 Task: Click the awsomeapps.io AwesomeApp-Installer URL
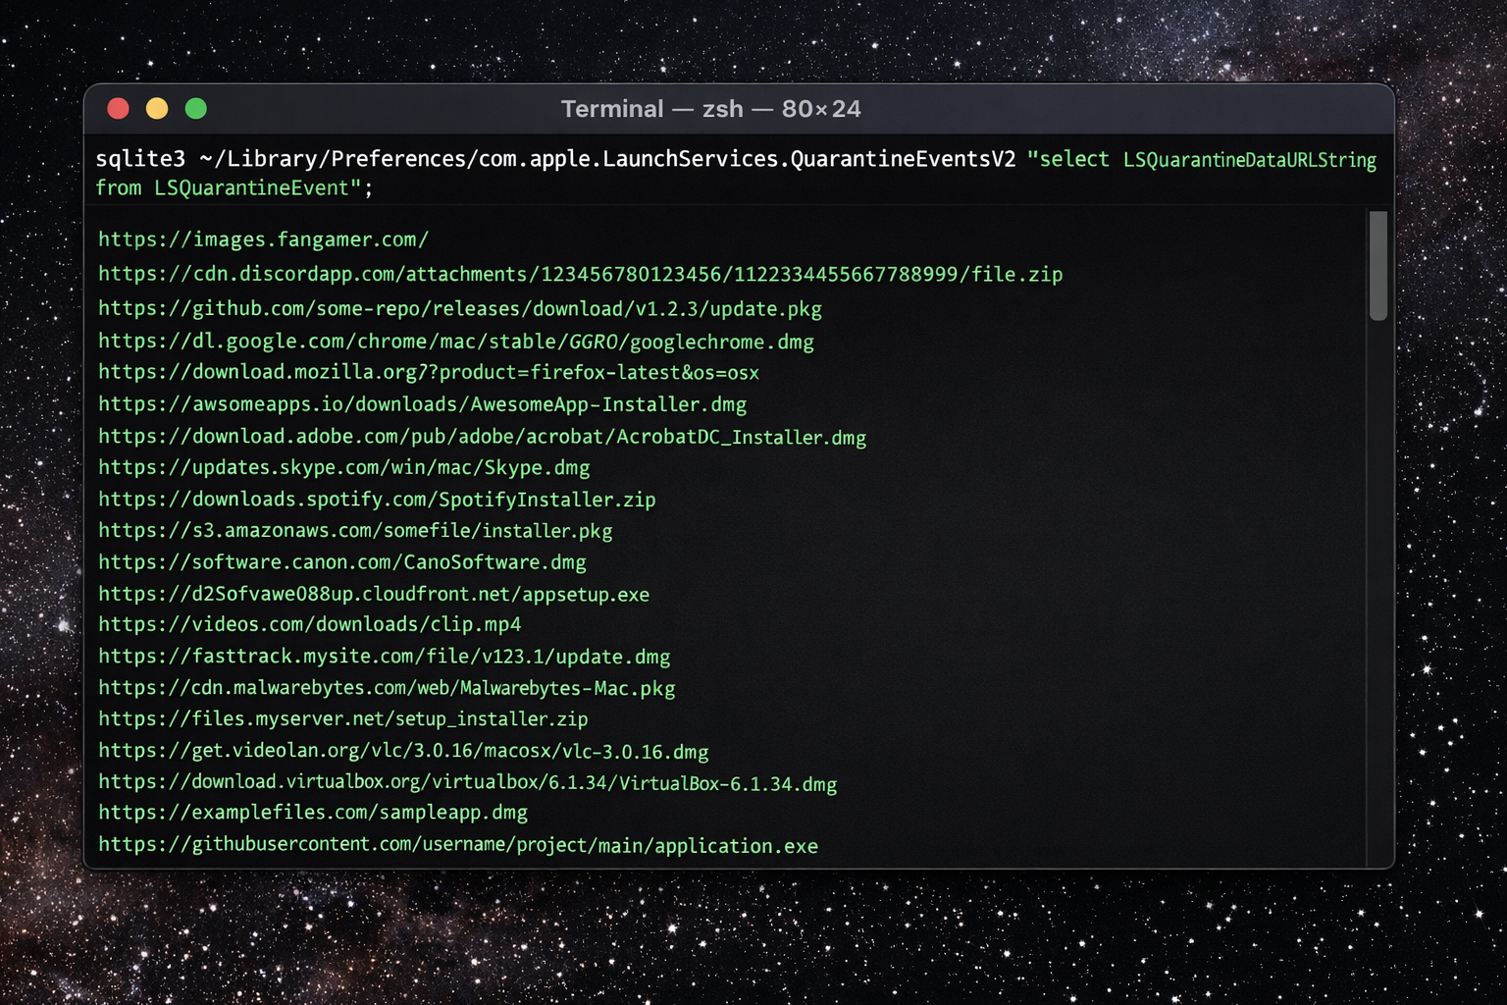click(x=422, y=404)
